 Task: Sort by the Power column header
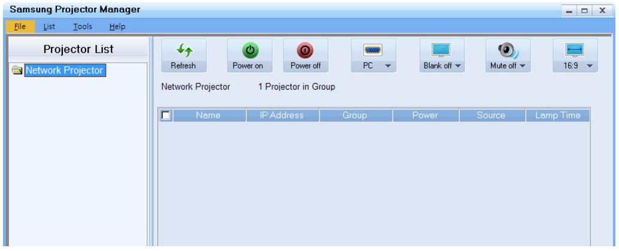[426, 115]
